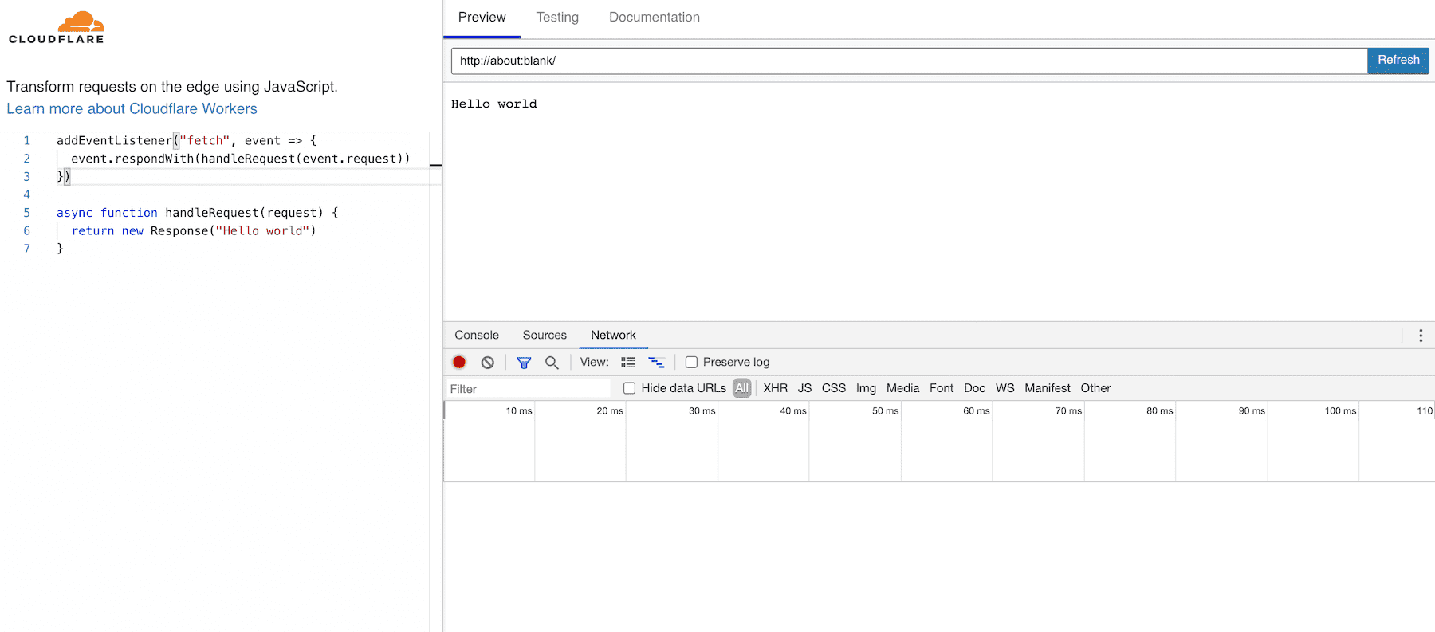Image resolution: width=1435 pixels, height=632 pixels.
Task: Click the Cloudflare logo
Action: 57,27
